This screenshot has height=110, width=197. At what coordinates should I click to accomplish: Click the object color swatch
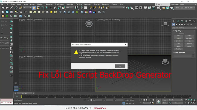(x=193, y=56)
